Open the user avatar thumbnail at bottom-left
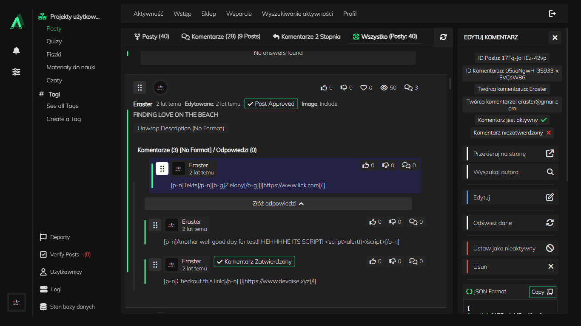Screen dimensions: 581x326 tap(17, 302)
